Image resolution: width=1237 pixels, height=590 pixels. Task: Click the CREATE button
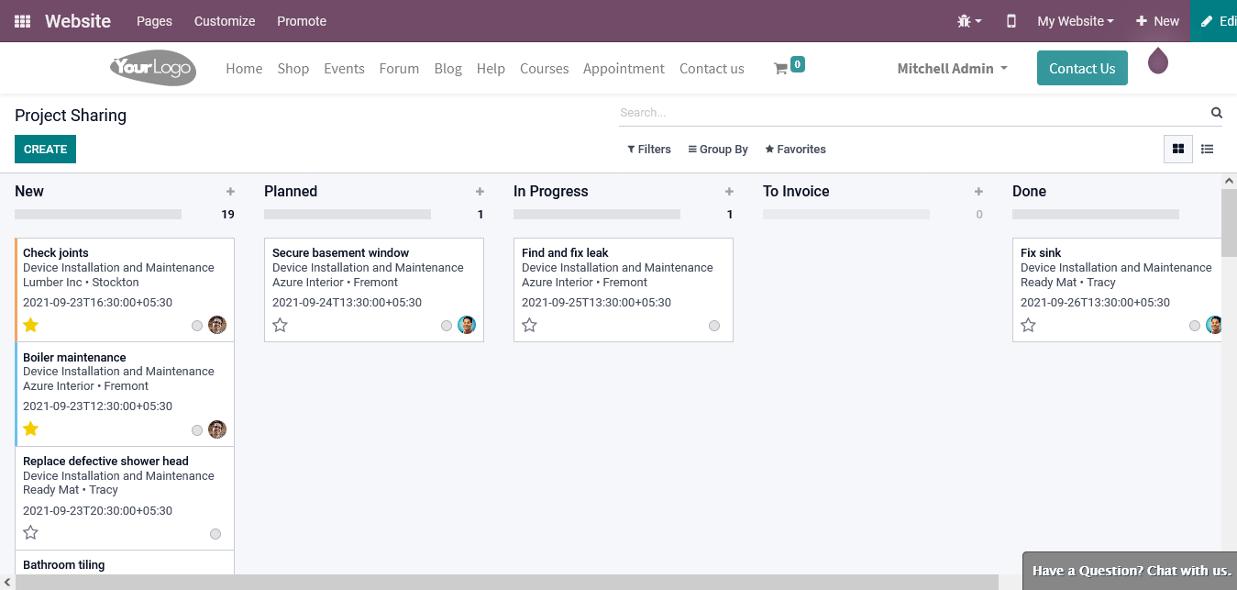tap(45, 149)
